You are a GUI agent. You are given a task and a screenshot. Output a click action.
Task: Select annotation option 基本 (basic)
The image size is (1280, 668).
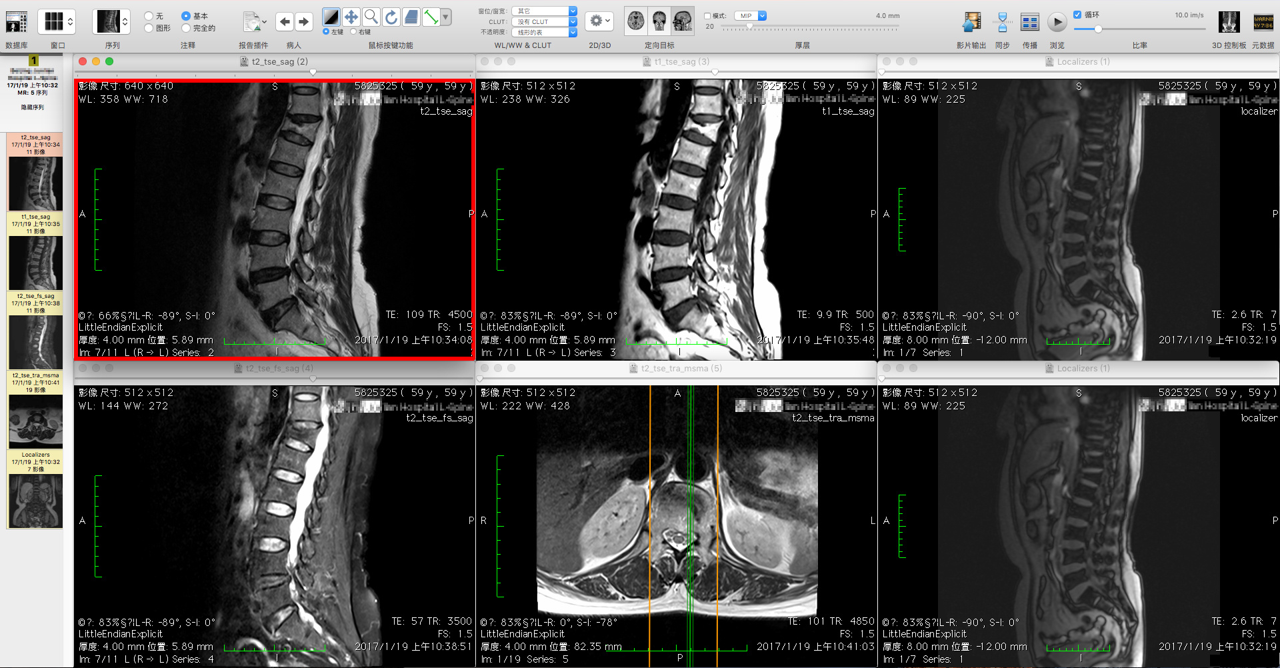[186, 16]
